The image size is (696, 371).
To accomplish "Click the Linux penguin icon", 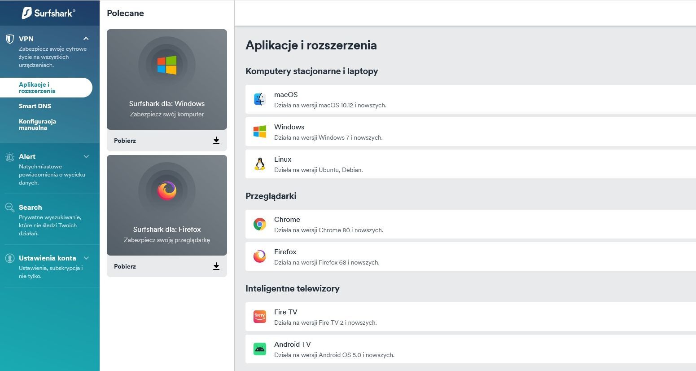I will [260, 164].
